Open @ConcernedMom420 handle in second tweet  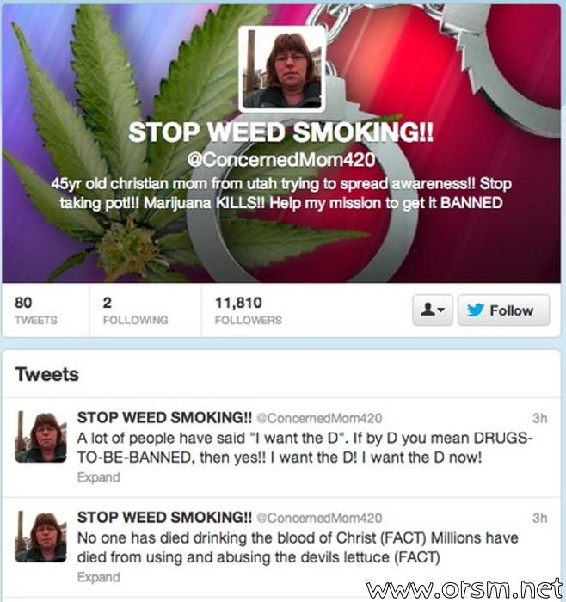click(x=319, y=518)
